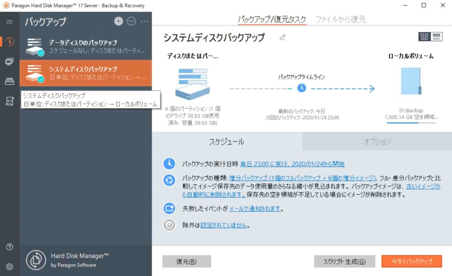This screenshot has width=452, height=276.
Task: Open the hamburger menu in the sidebar
Action: (10, 22)
